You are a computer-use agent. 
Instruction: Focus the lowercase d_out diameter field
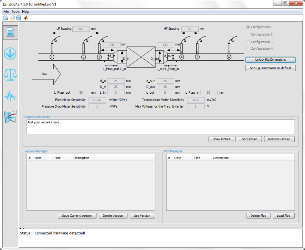tap(165, 81)
